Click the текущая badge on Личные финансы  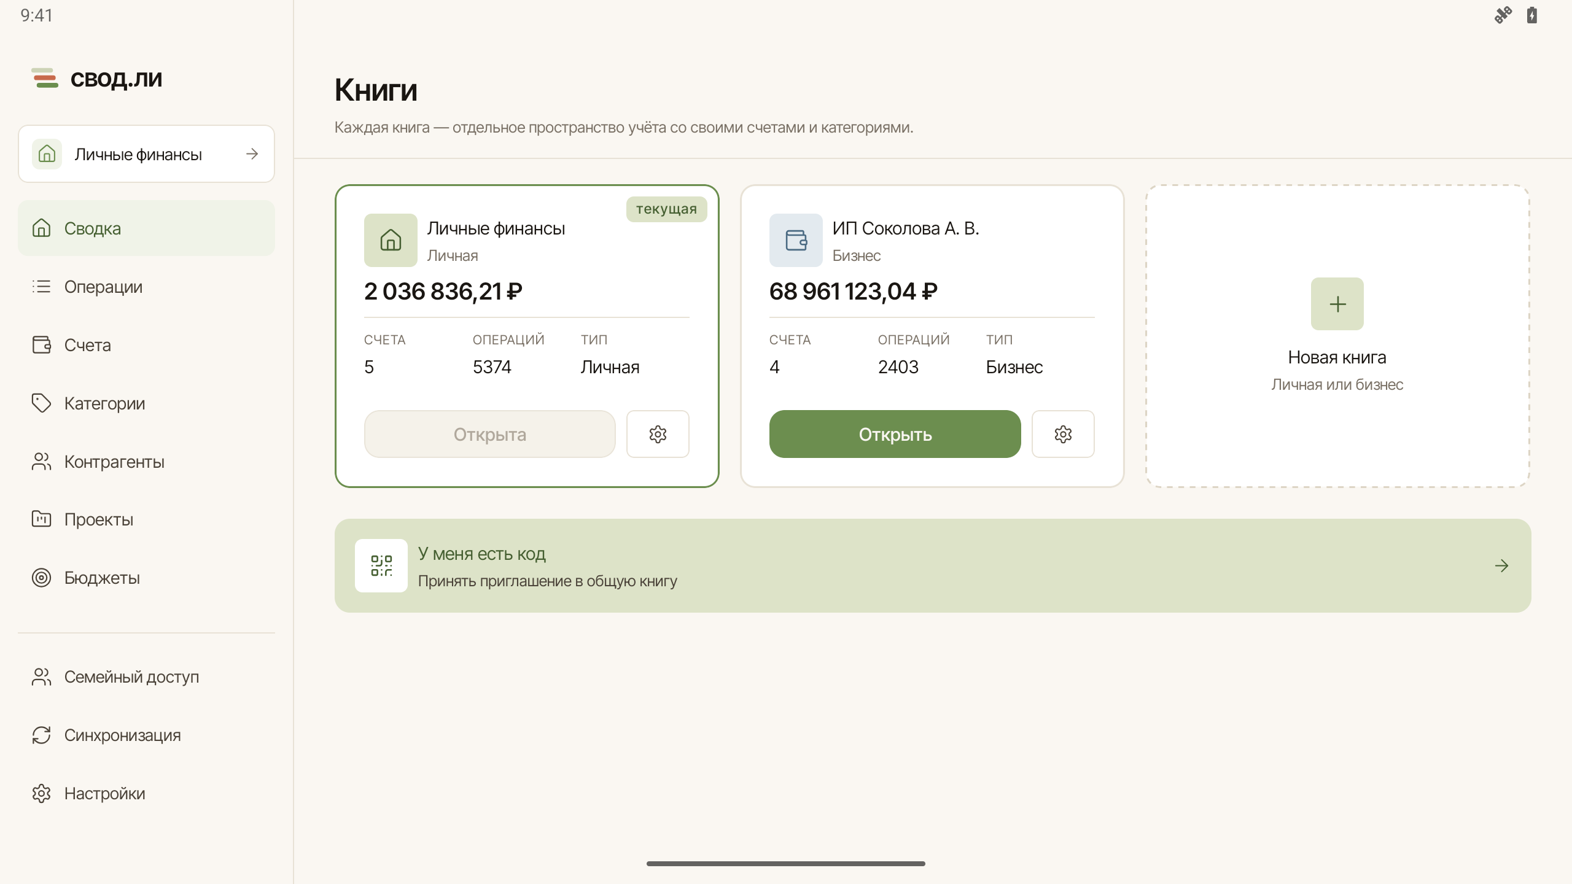point(667,209)
